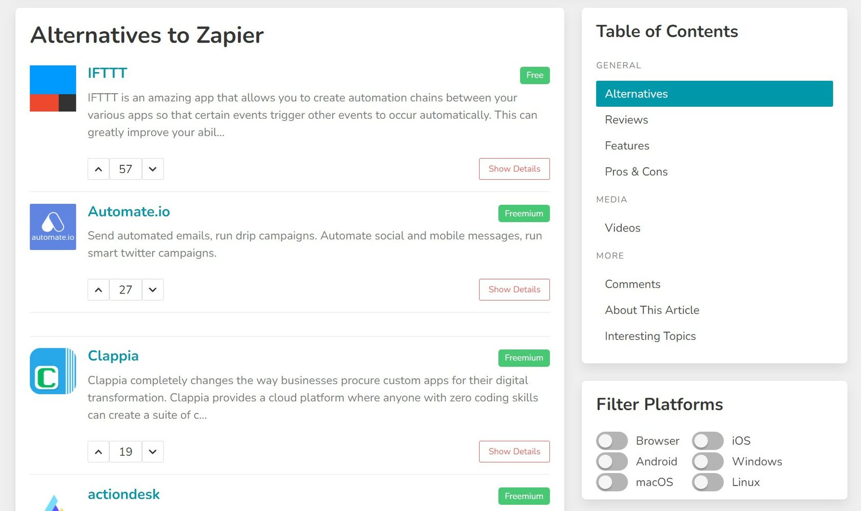Upvote IFTTT with the up arrow
This screenshot has height=511, width=861.
98,169
